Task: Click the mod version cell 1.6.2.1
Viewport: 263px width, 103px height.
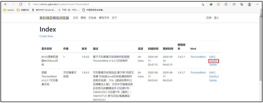Action: 181,57
